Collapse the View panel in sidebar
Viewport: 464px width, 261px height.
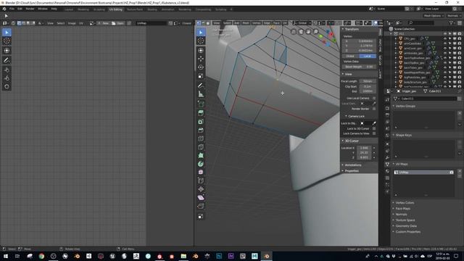click(x=348, y=74)
